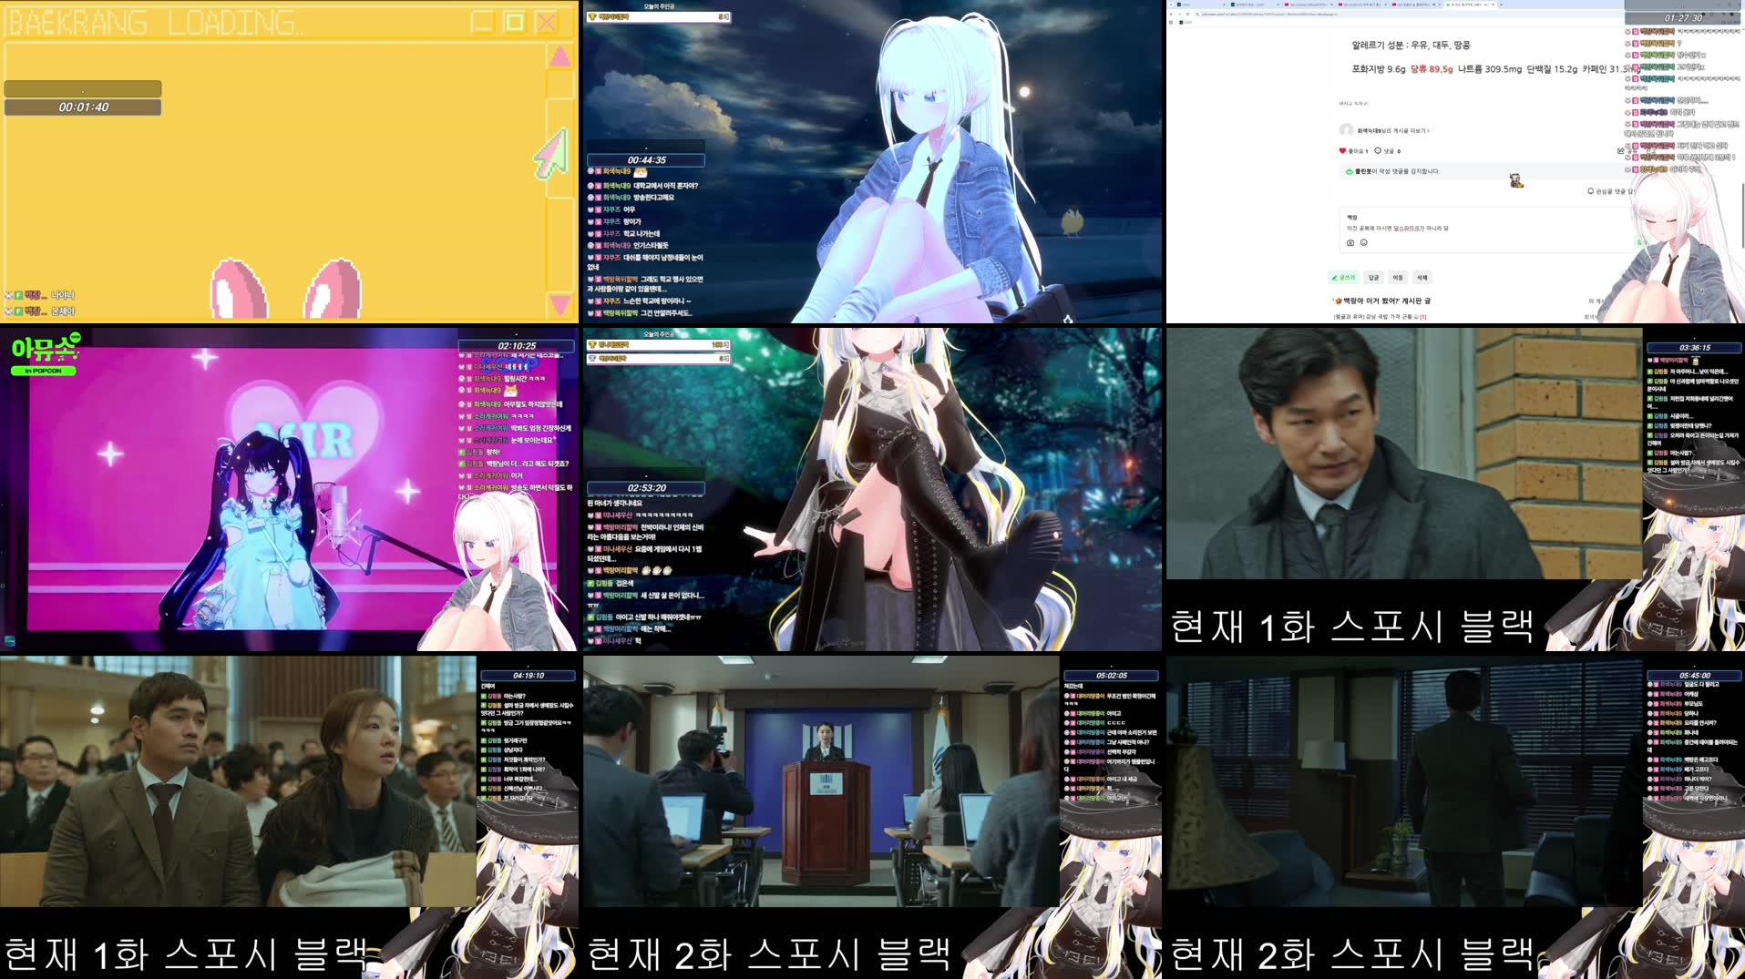Open the thumbnail frame at 03:36:15
The width and height of the screenshot is (1745, 979).
1455,489
